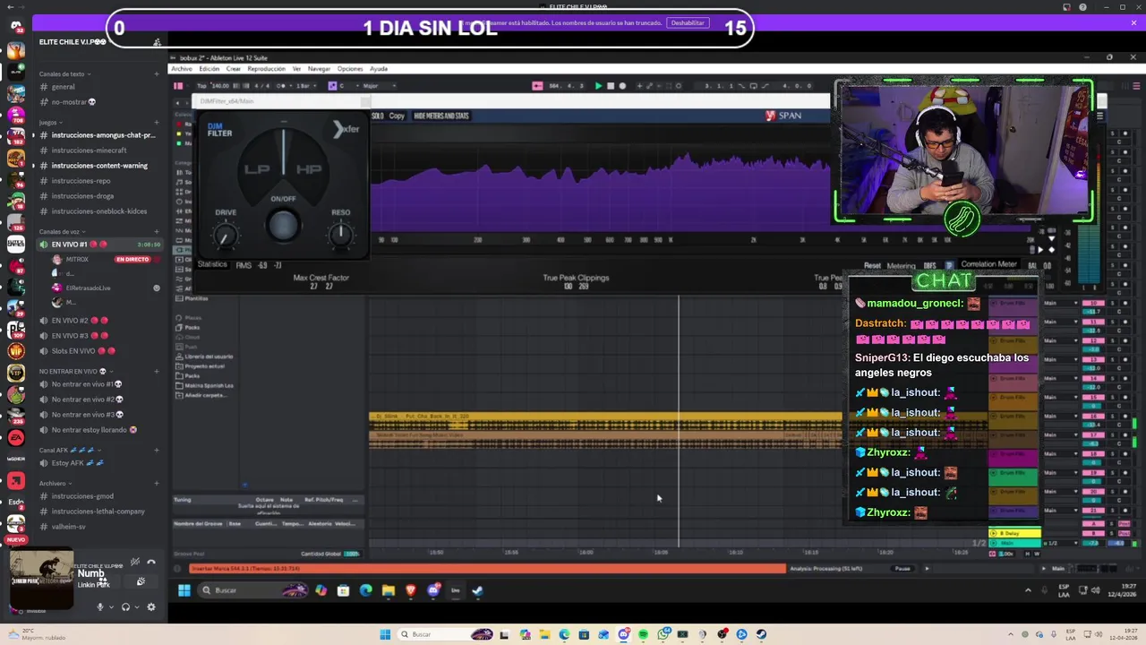Click EN DIRECTO live badge
Viewport: 1146px width, 645px height.
pos(133,260)
